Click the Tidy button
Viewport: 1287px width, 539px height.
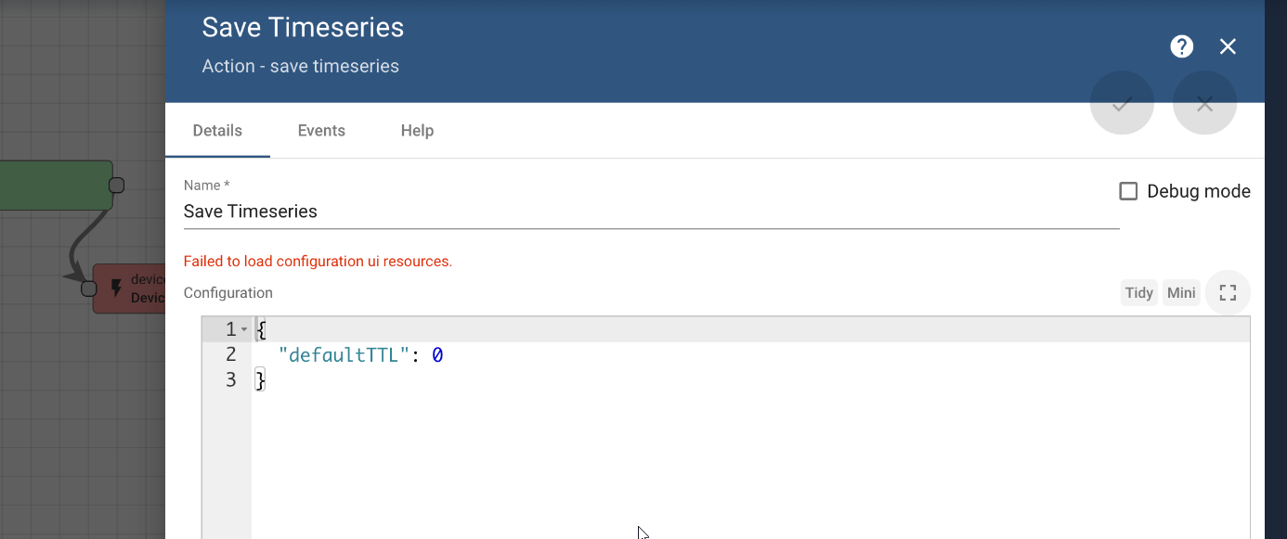tap(1138, 292)
